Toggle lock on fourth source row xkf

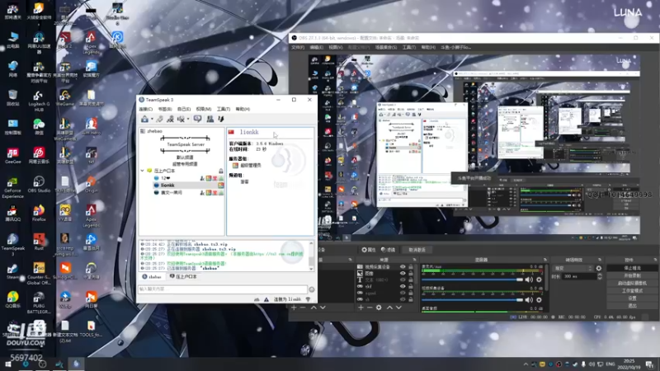click(411, 286)
